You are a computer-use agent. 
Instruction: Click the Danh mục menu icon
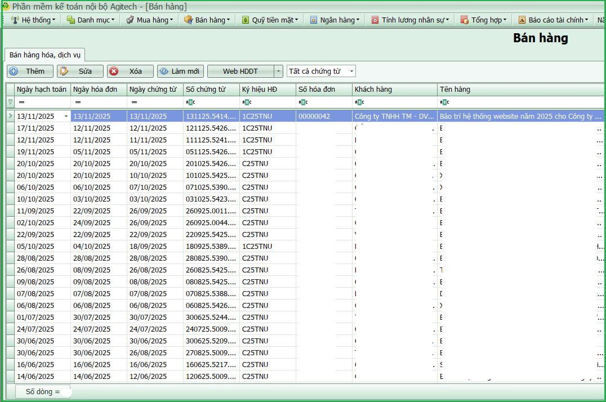(71, 20)
